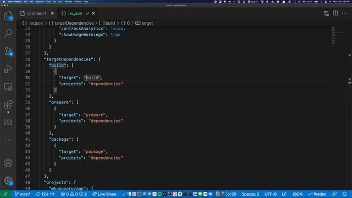Open the Selection menu

(x=40, y=2)
